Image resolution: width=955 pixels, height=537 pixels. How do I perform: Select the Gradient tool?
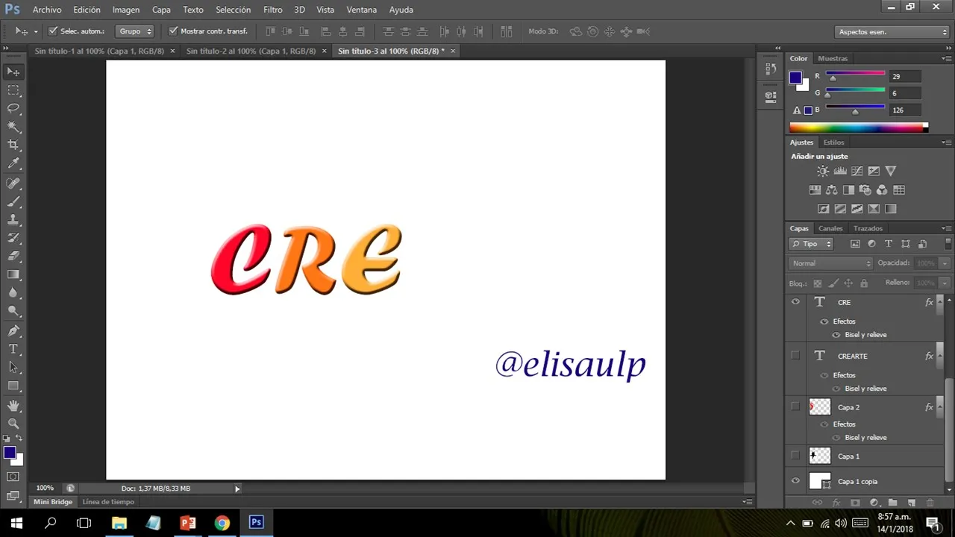(x=13, y=274)
